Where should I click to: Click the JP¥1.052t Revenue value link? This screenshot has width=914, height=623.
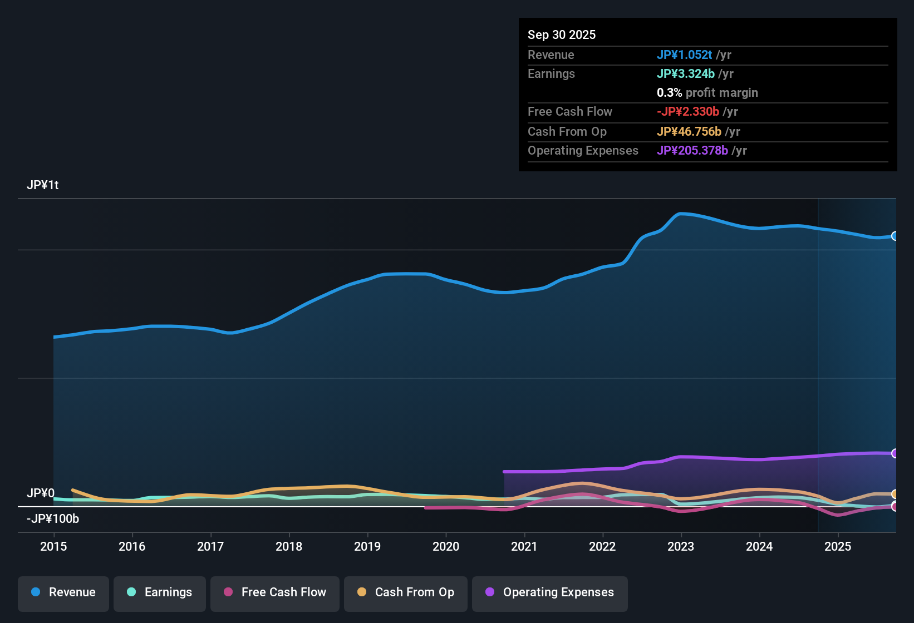click(x=685, y=55)
